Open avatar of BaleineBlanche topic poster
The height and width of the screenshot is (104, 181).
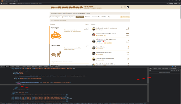coord(94,48)
